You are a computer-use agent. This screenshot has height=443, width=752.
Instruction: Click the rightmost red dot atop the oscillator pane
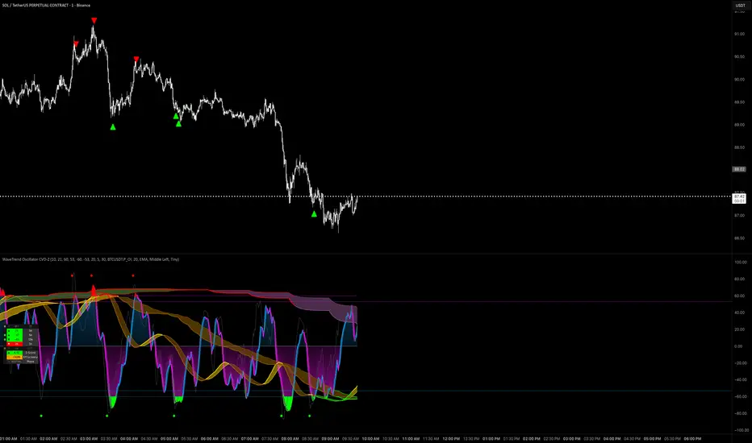(x=133, y=275)
